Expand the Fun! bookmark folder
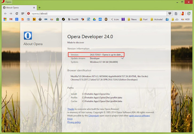Image resolution: width=194 pixels, height=134 pixels. point(144,19)
